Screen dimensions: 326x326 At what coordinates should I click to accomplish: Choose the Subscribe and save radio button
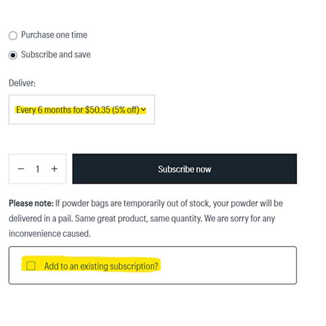pyautogui.click(x=13, y=55)
